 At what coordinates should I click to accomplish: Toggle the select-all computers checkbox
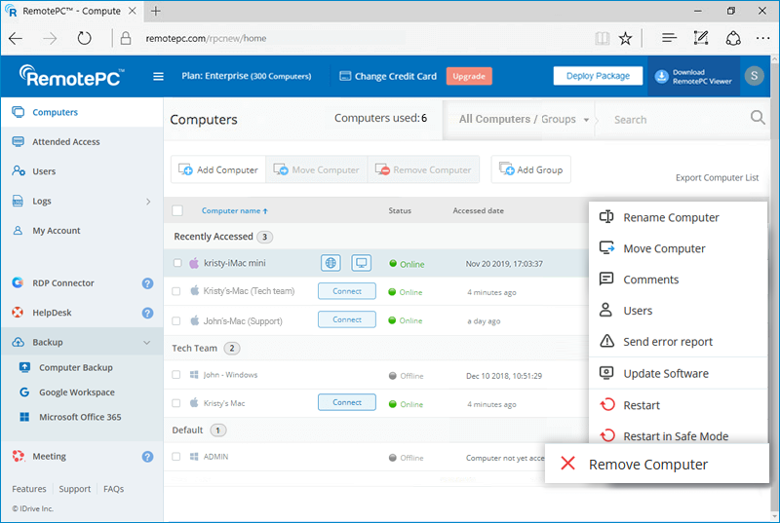point(177,210)
